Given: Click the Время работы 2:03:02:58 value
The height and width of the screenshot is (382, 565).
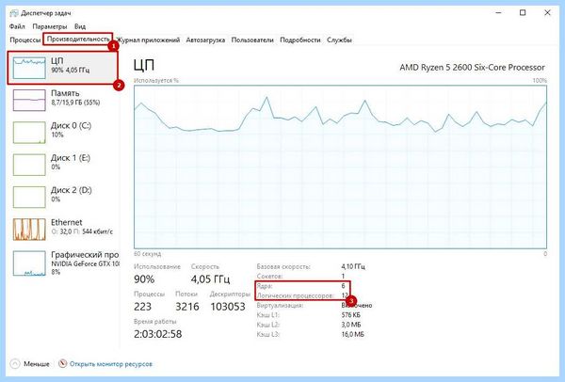Looking at the screenshot, I should pyautogui.click(x=158, y=334).
